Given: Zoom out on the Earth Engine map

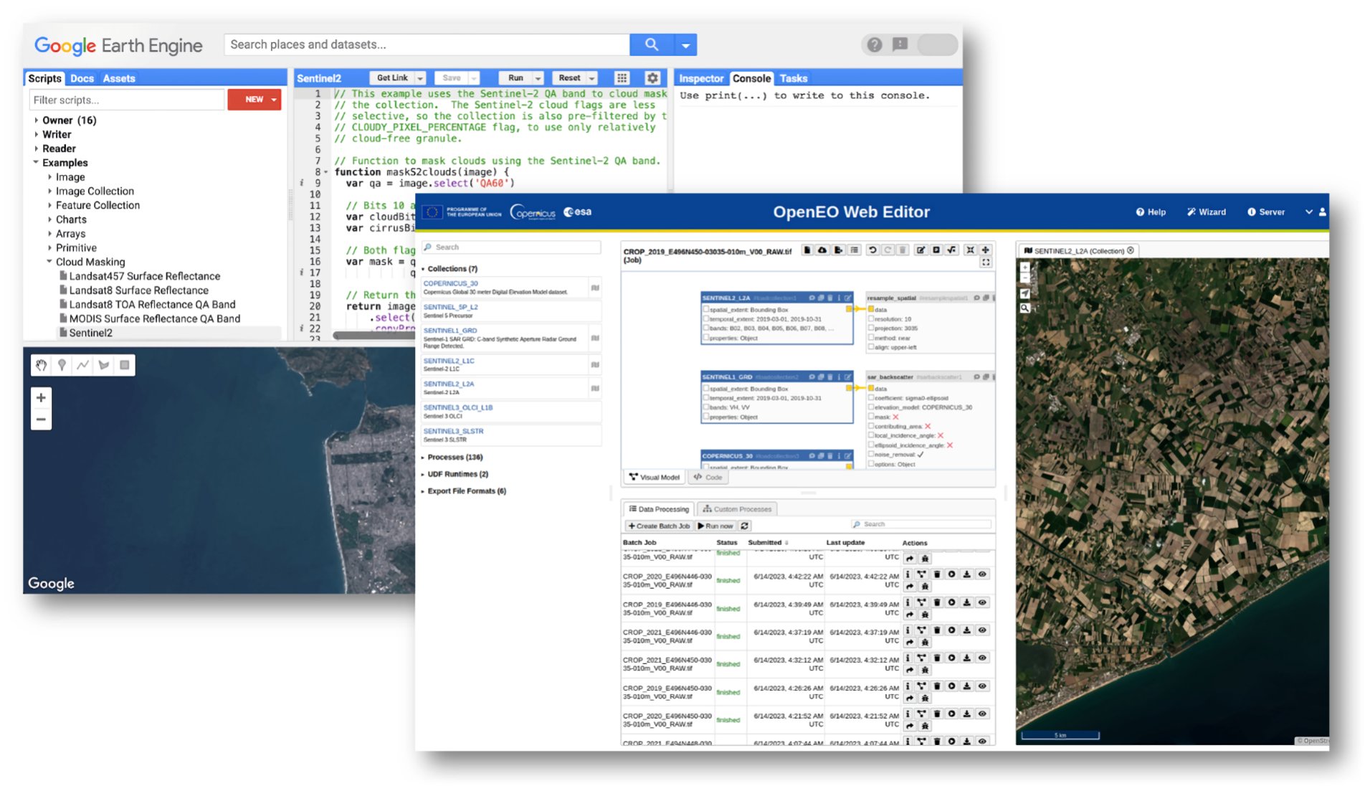Looking at the screenshot, I should coord(41,420).
